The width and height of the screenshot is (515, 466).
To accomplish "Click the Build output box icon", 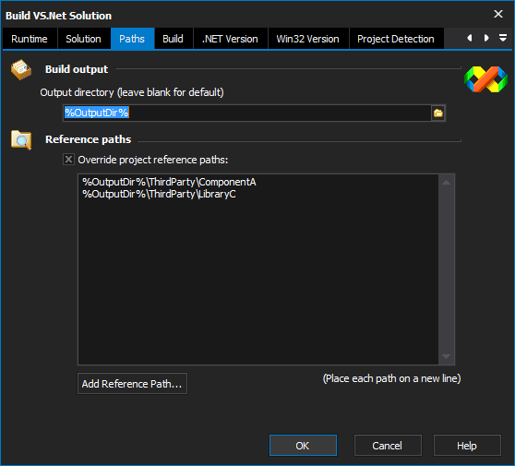I will [21, 69].
